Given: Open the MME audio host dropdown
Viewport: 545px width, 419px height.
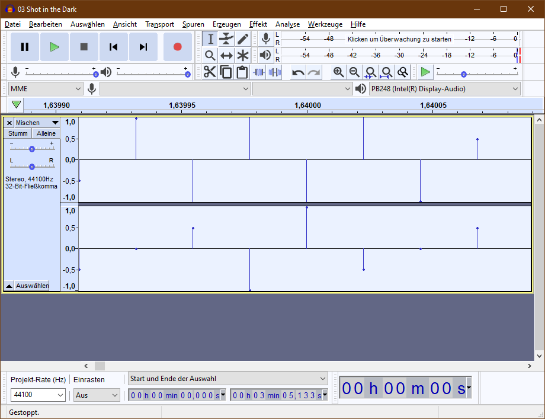Looking at the screenshot, I should [46, 89].
